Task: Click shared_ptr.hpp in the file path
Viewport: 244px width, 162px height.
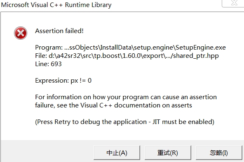Action: [196, 56]
